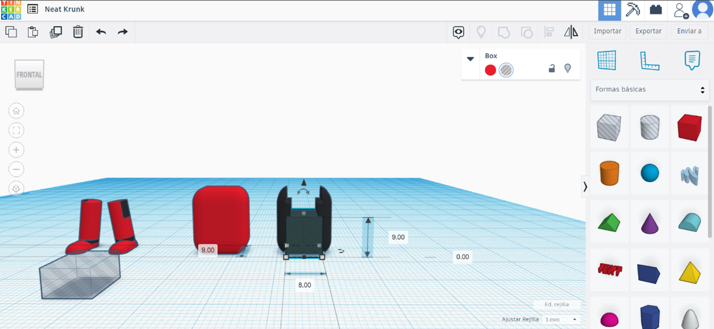The image size is (714, 329).
Task: Open the Formas básicas category dropdown
Action: 649,89
